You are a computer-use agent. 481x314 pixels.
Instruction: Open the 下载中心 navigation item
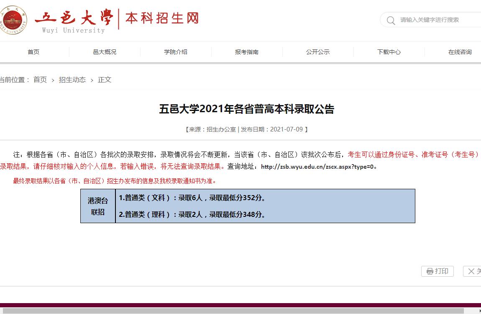tap(389, 52)
